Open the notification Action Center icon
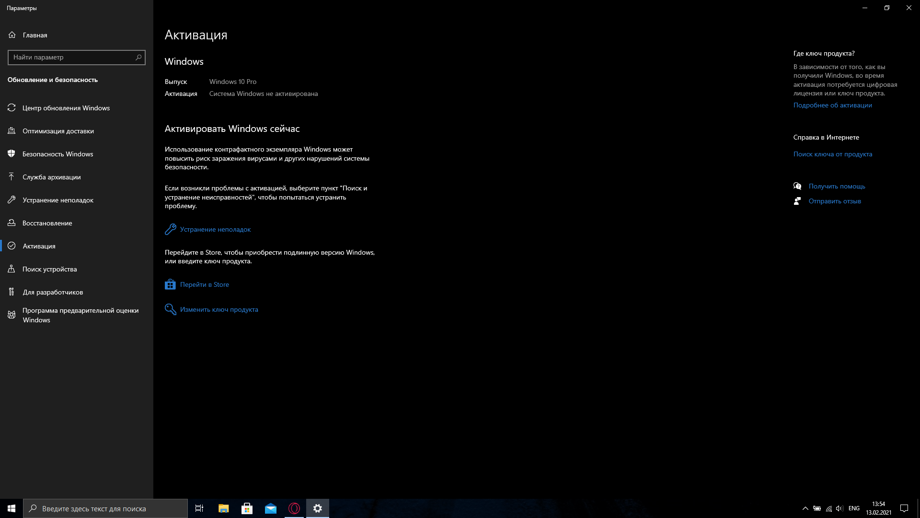This screenshot has width=920, height=518. point(904,508)
